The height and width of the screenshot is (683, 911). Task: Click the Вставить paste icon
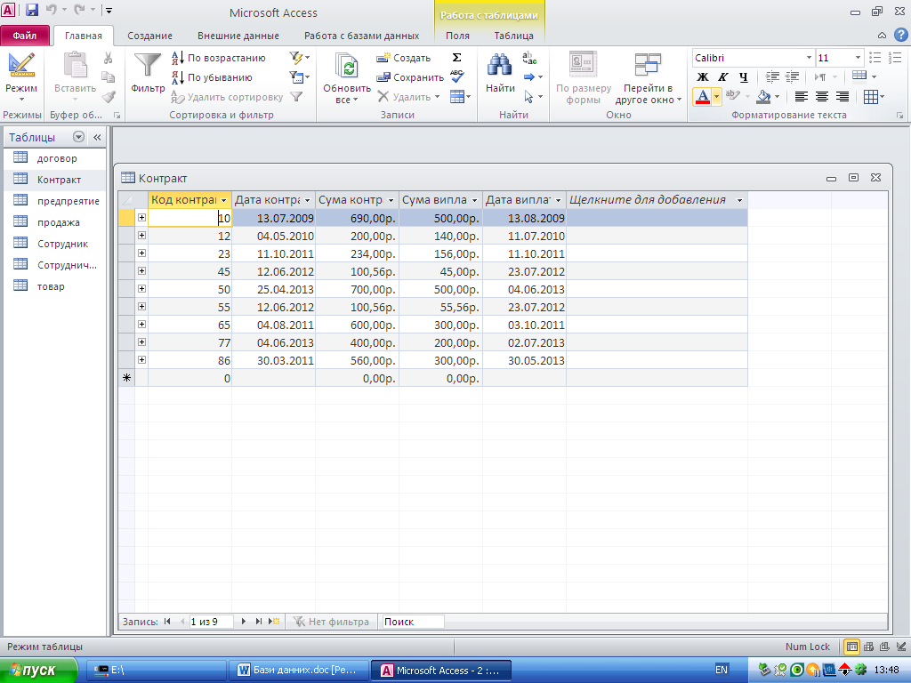click(x=75, y=65)
